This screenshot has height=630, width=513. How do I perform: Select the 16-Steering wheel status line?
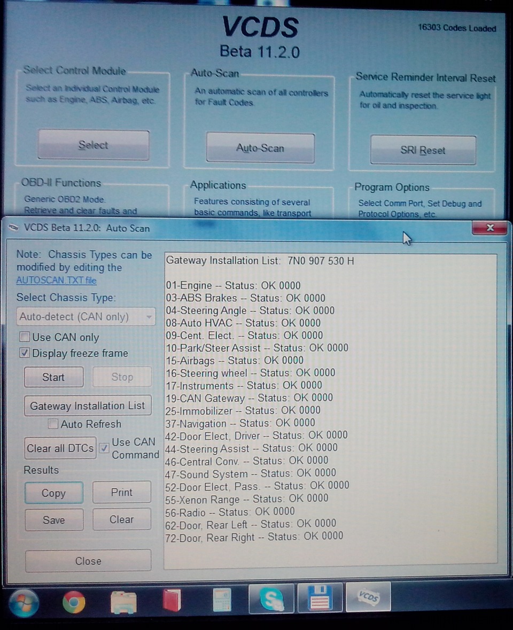click(250, 372)
